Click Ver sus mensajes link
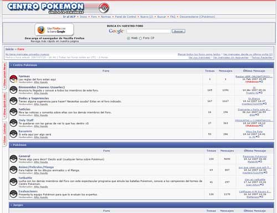Image resolution: width=277 pixels, height=213 pixels. [199, 58]
